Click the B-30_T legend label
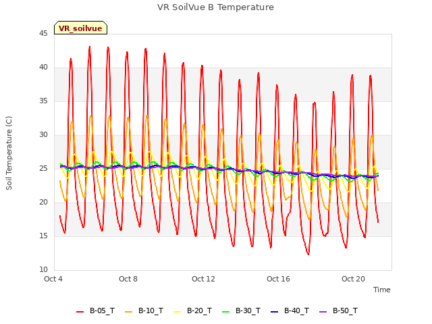This screenshot has height=324, width=432. point(248,310)
